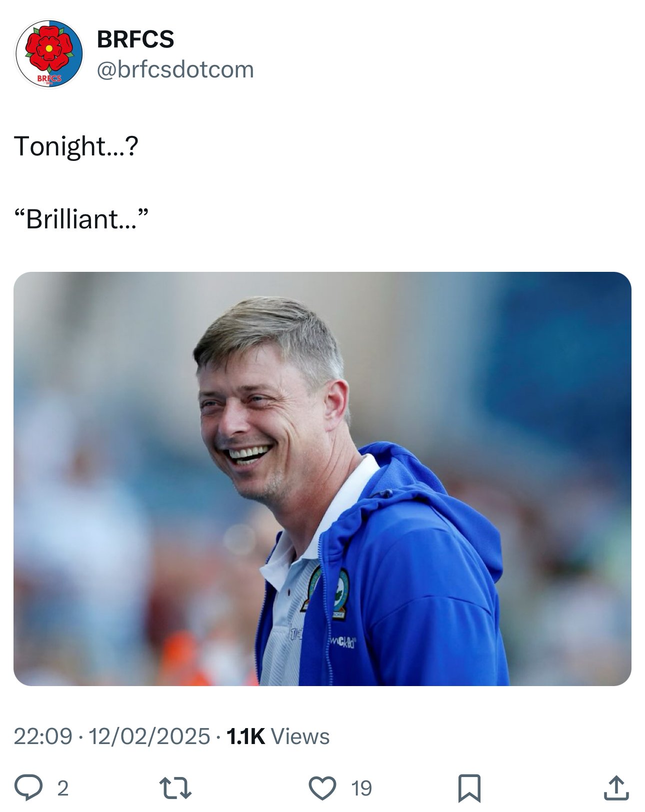Screen dimensions: 645x812
Task: Open the BRFCS red rose profile avatar
Action: tap(49, 53)
